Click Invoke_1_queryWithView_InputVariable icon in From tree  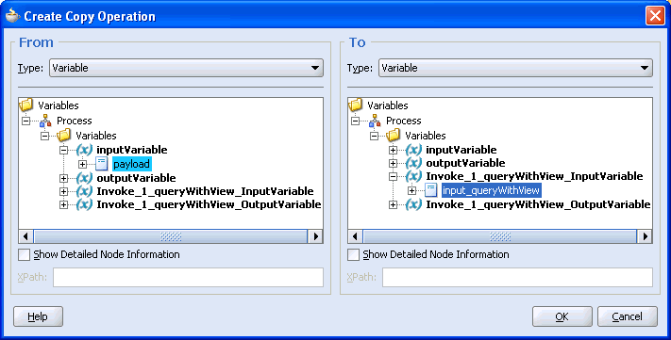click(84, 191)
